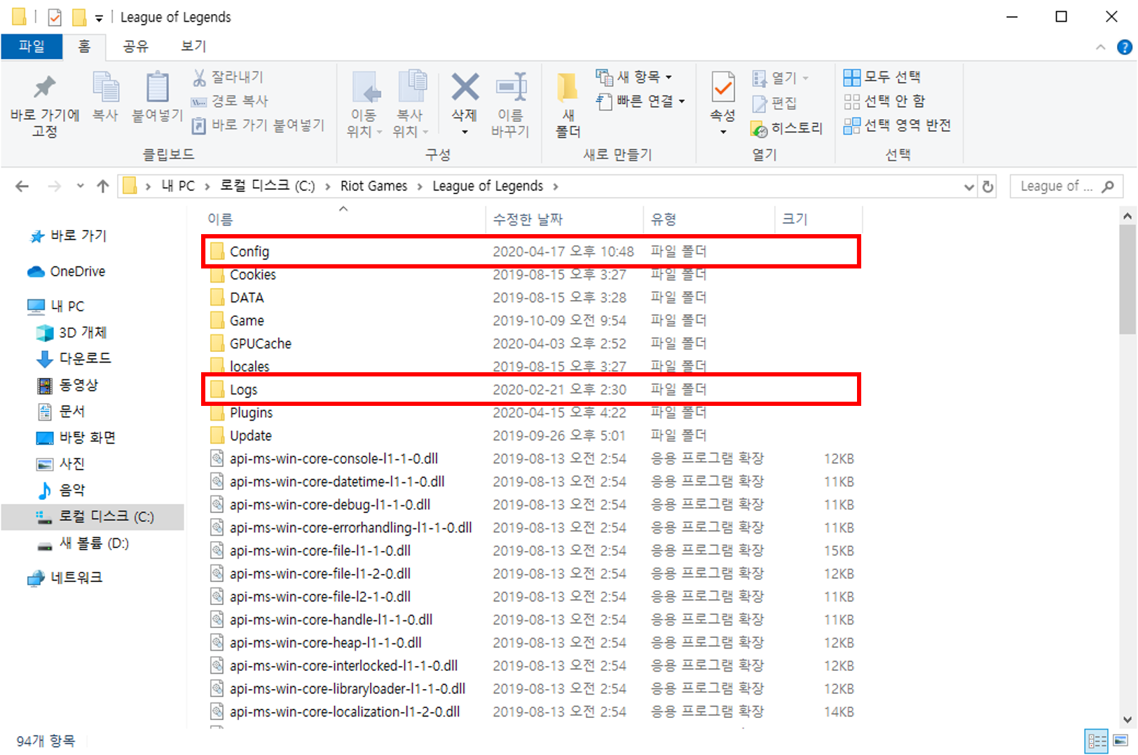Create 새 폴더 new folder
This screenshot has width=1138, height=755.
[x=568, y=105]
